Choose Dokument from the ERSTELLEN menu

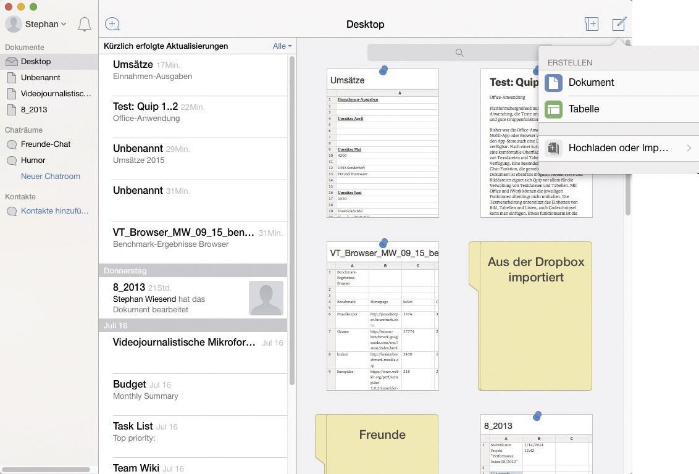tap(591, 82)
